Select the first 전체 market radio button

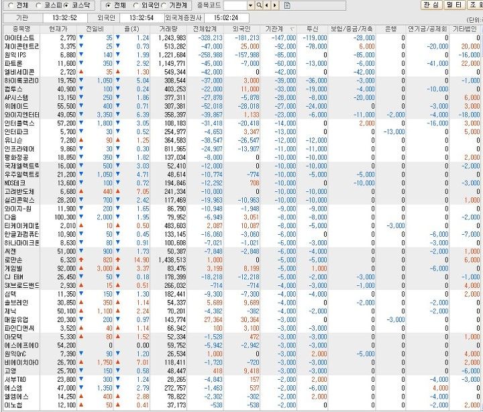[x=11, y=5]
